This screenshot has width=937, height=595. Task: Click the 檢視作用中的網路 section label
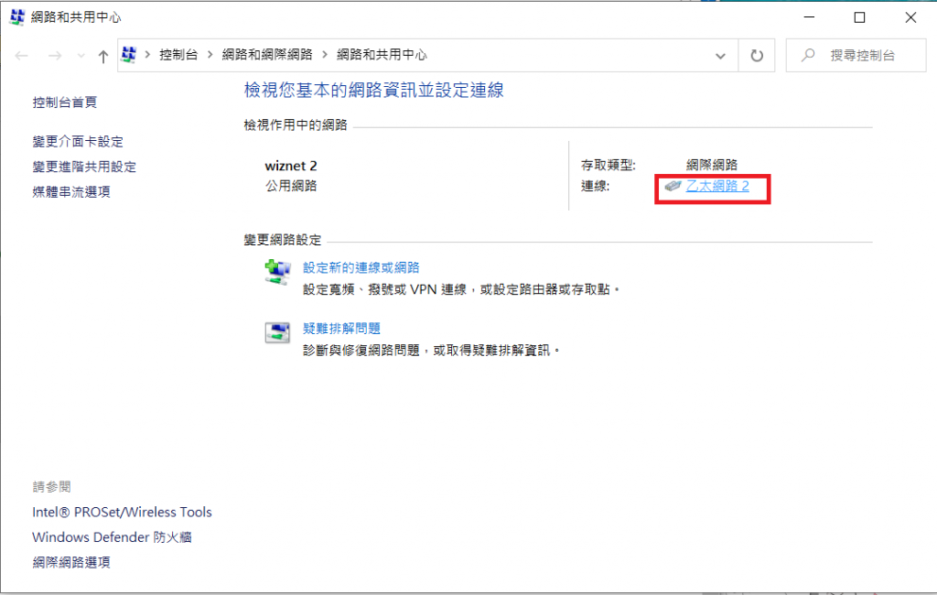tap(296, 125)
